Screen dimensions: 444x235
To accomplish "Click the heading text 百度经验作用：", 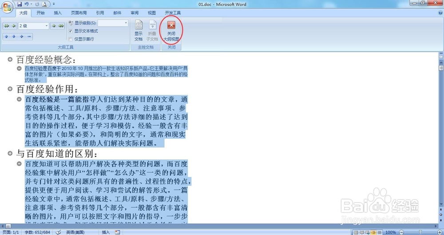I will [x=47, y=89].
